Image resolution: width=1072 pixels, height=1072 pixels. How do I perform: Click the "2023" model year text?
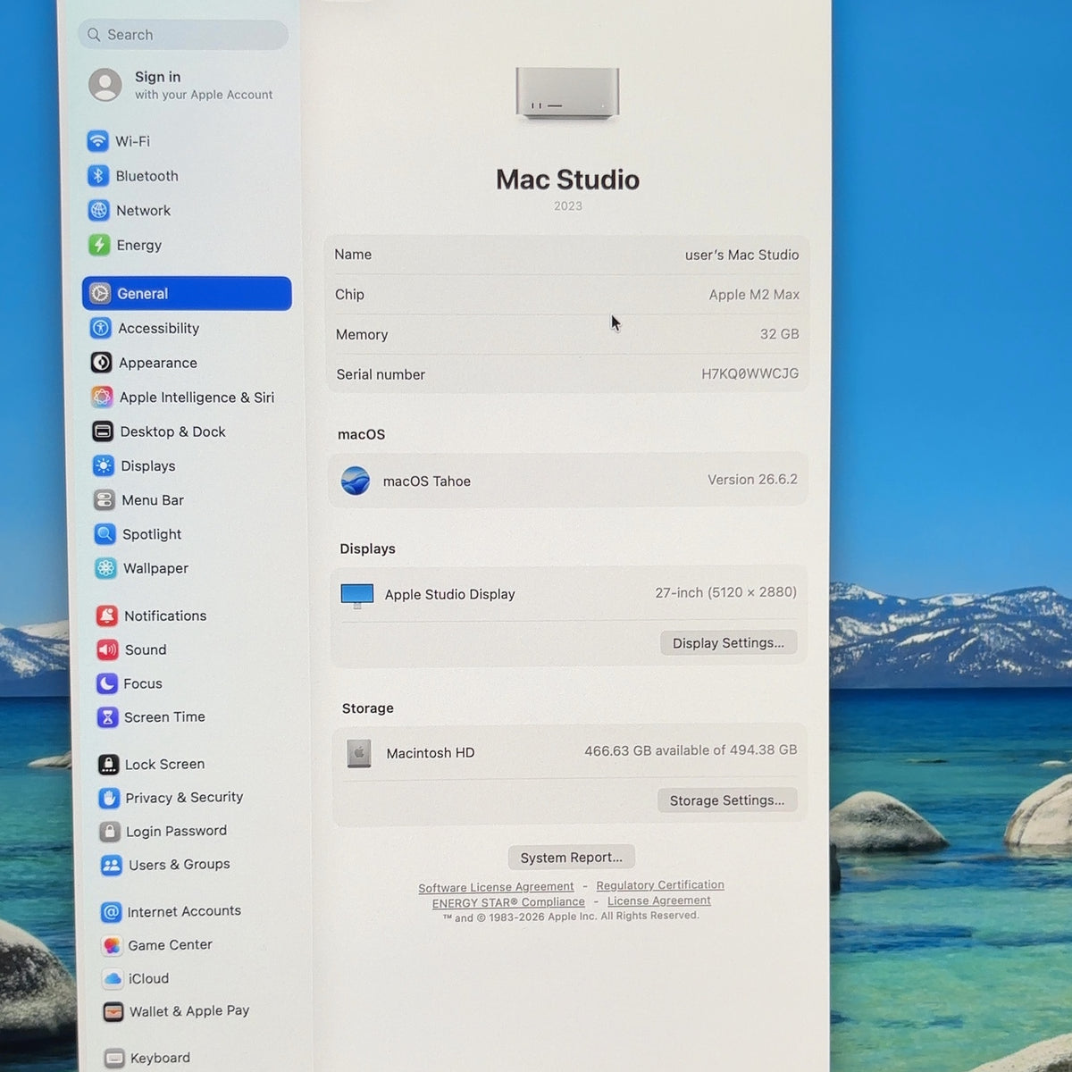tap(567, 206)
